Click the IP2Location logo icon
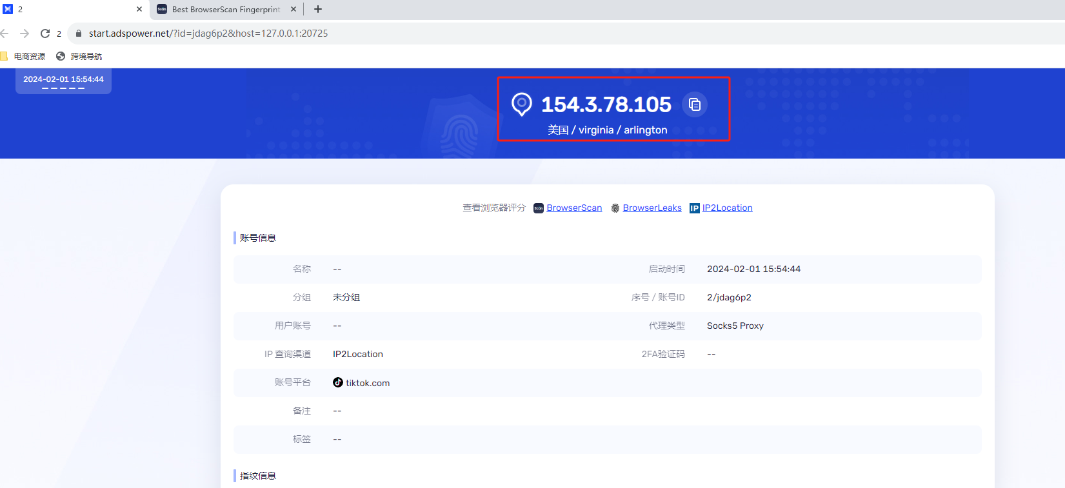Image resolution: width=1065 pixels, height=488 pixels. point(694,208)
